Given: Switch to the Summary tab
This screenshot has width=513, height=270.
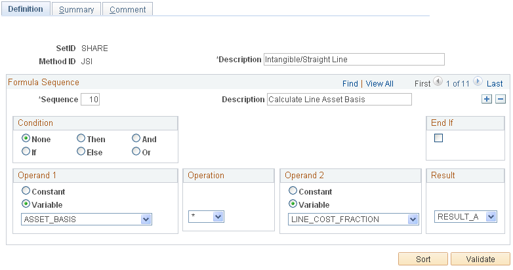Looking at the screenshot, I should tap(76, 9).
